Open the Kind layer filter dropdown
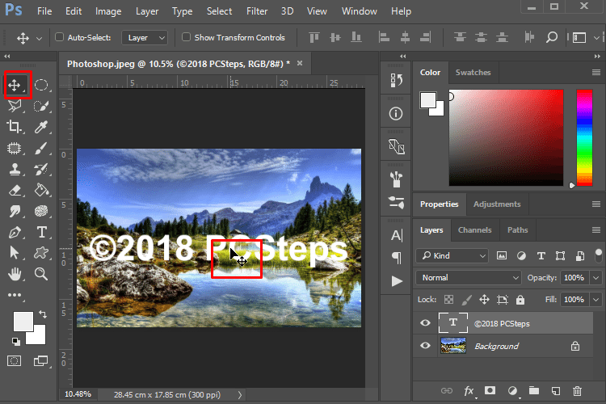 (x=452, y=255)
